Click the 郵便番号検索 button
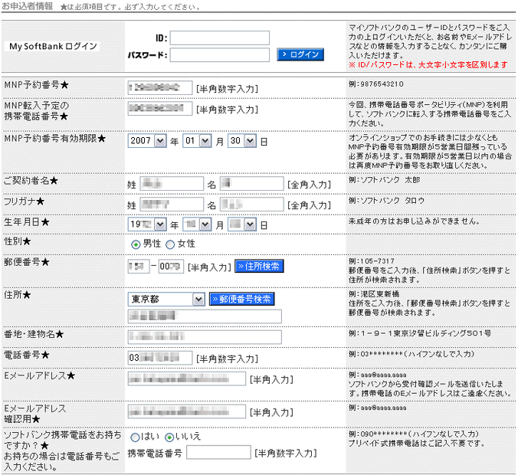 click(242, 300)
